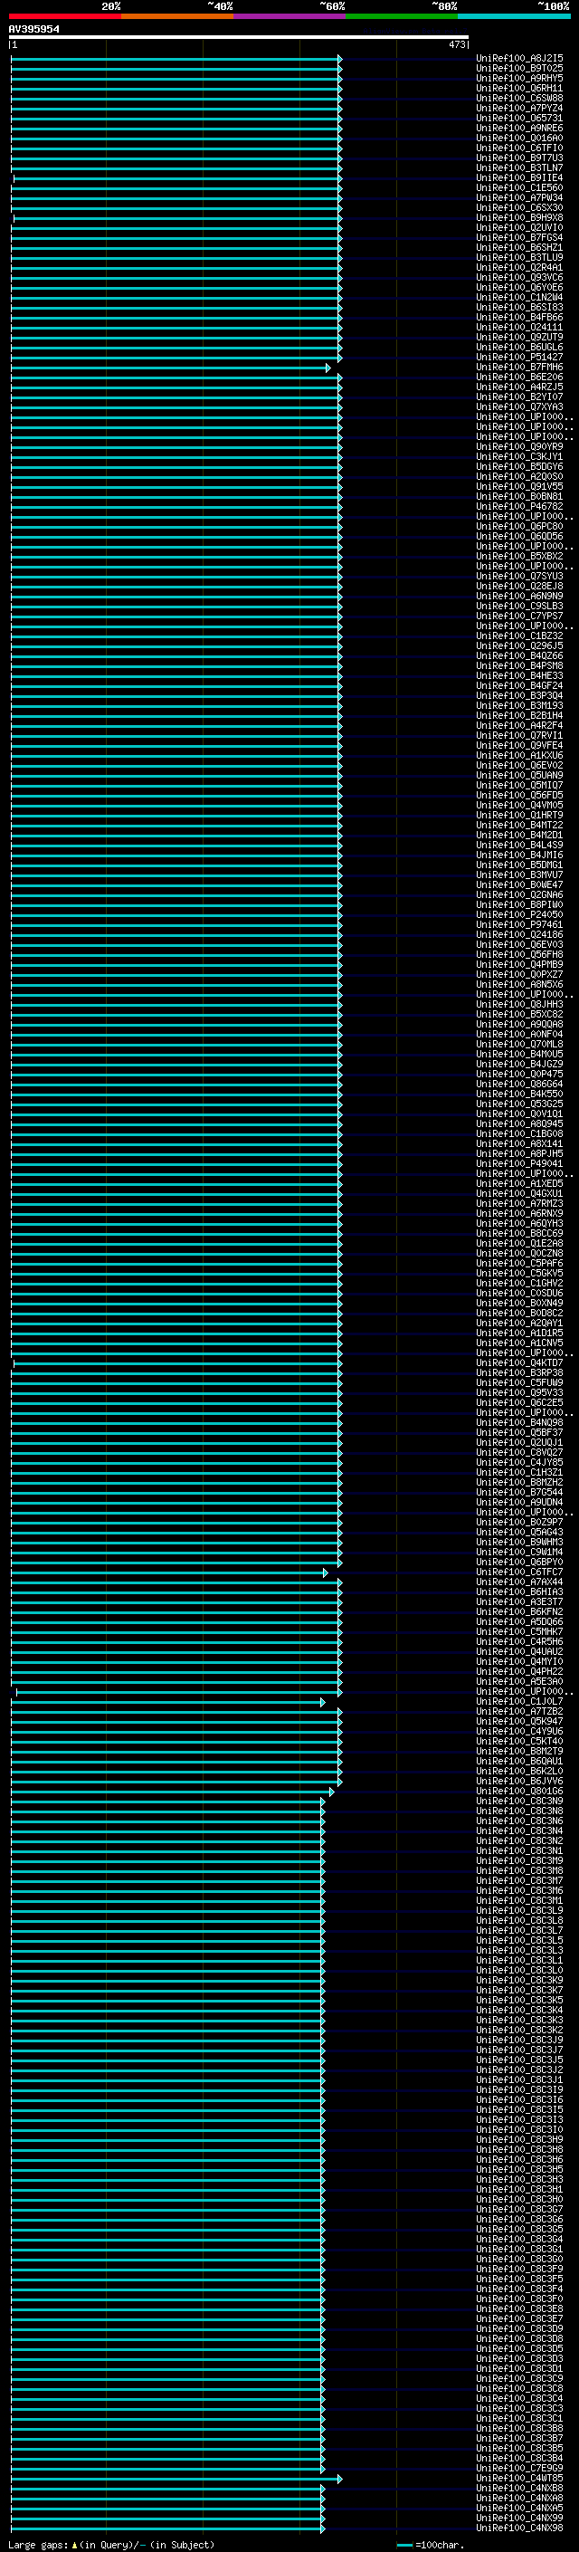Select the UniRef100_Q7XYA3 label
Screen dimensions: 579x2552
[519, 407]
